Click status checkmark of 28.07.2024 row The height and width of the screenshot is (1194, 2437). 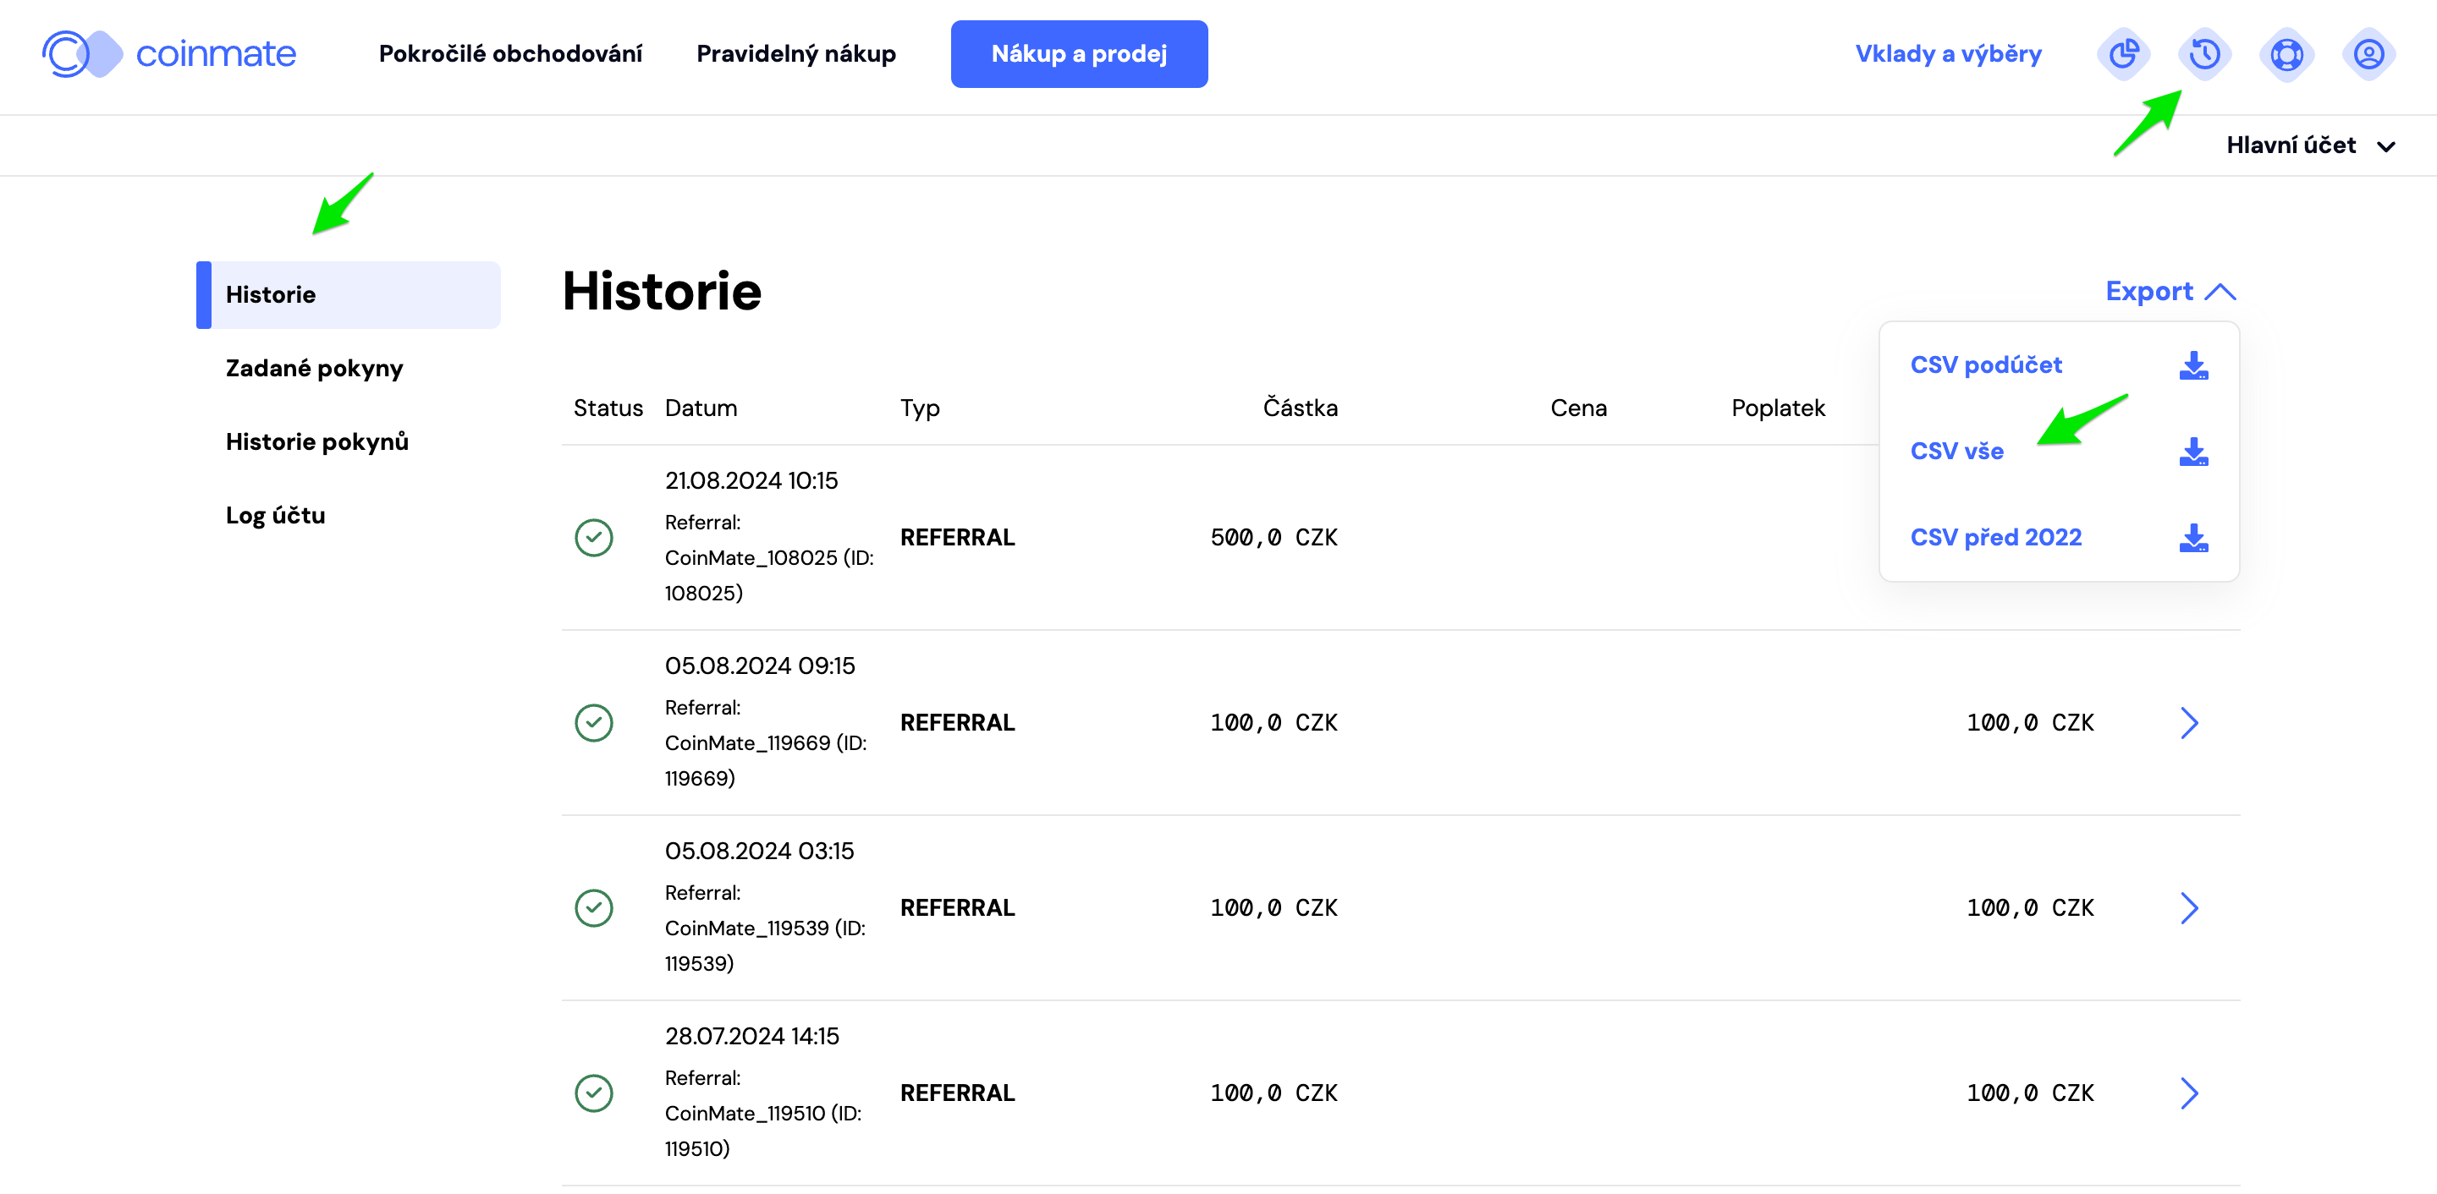click(x=594, y=1093)
